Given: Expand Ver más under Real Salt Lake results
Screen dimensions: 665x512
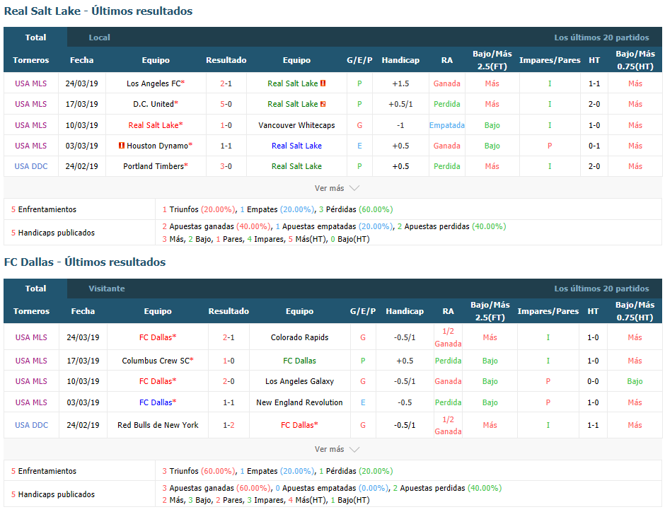Looking at the screenshot, I should coord(337,188).
